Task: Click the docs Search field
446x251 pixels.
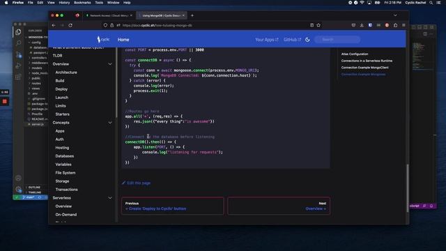Action: (x=337, y=40)
